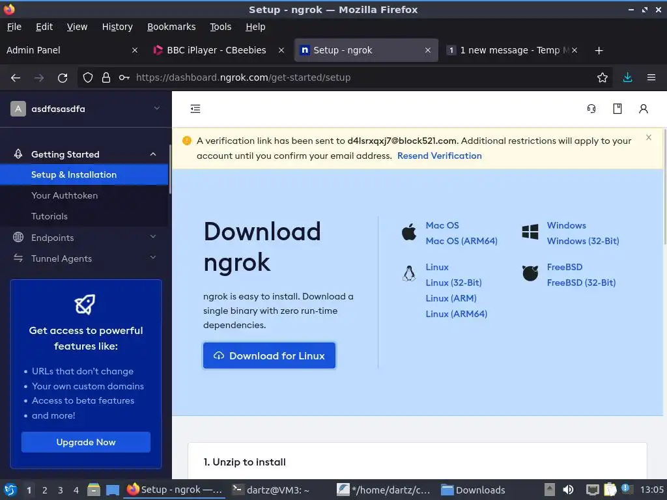
Task: Click the Resend Verification link
Action: pyautogui.click(x=440, y=156)
